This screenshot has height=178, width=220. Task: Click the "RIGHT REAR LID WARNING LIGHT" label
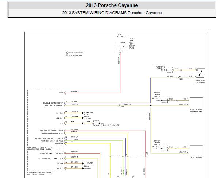pyautogui.click(x=197, y=110)
